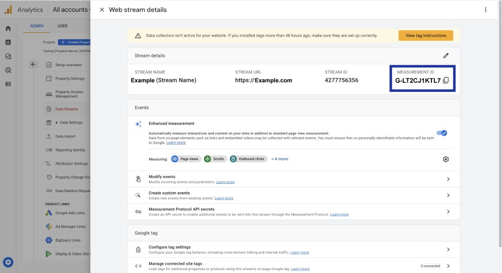The image size is (502, 273).
Task: Show the + 4 more measured events
Action: tap(279, 159)
